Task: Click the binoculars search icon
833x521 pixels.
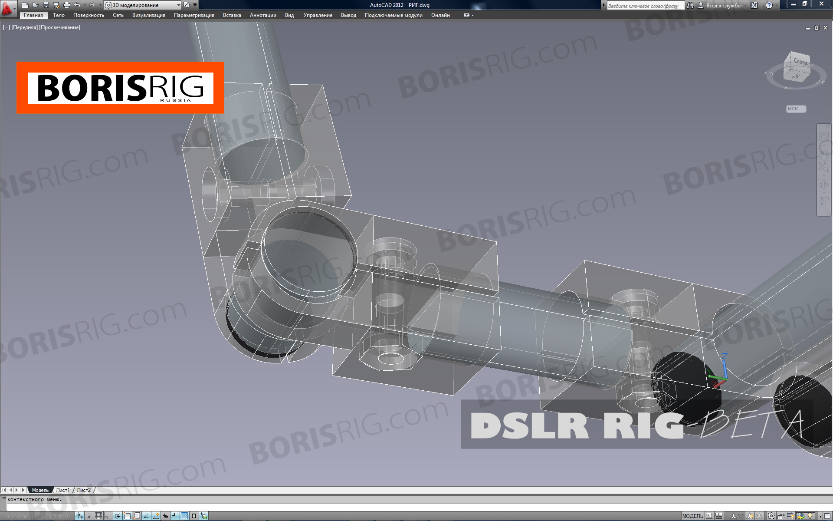Action: pos(690,5)
